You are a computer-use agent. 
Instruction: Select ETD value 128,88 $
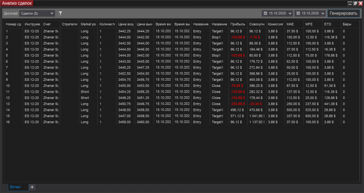[x=331, y=98]
